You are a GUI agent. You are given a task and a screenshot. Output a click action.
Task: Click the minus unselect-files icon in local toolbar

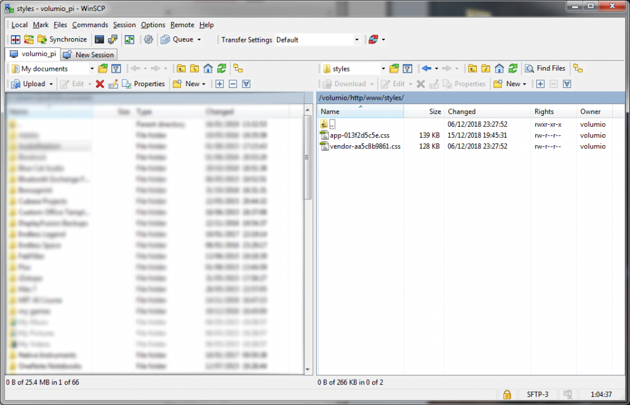pos(233,84)
